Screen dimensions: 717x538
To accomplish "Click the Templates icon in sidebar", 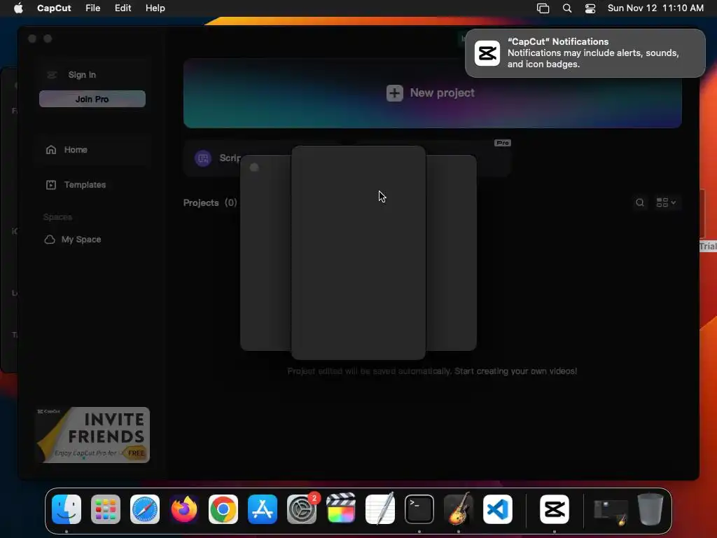I will pyautogui.click(x=50, y=185).
